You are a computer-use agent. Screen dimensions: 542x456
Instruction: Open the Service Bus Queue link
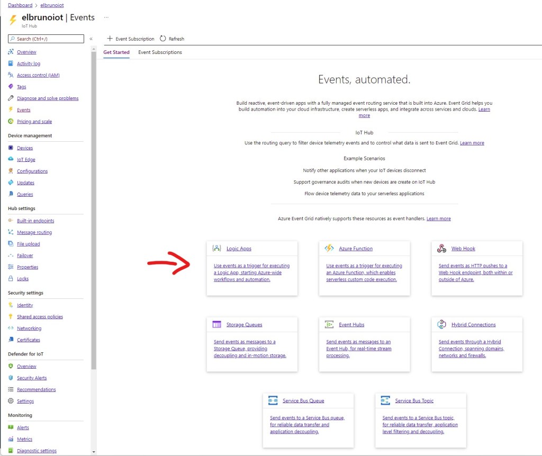(x=303, y=400)
